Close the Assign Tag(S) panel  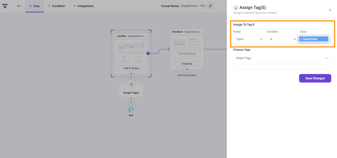pyautogui.click(x=330, y=10)
